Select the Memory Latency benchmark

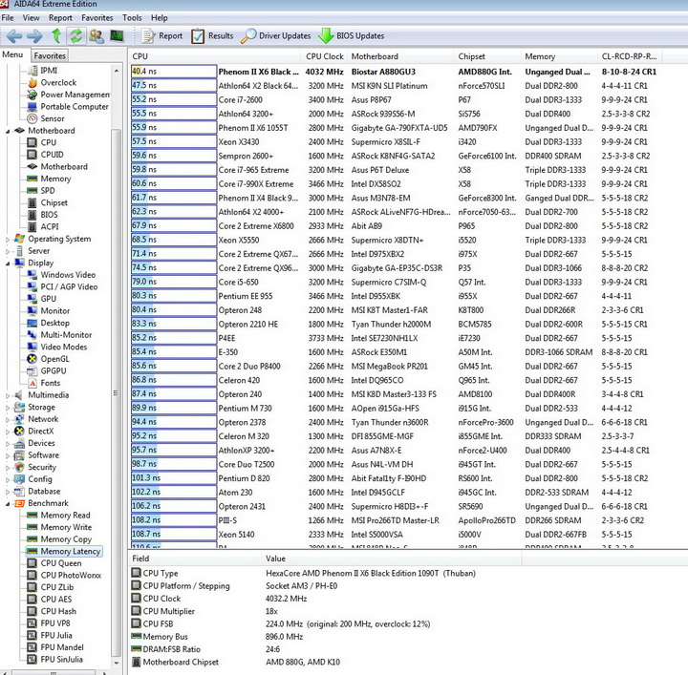point(70,551)
